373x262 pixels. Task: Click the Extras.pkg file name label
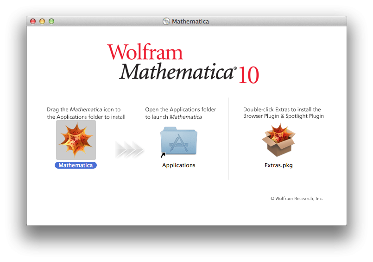(278, 165)
